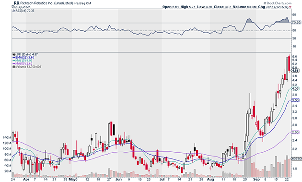Click the Volume 63,760,008 legend entry
This screenshot has height=182, width=302.
click(x=28, y=67)
